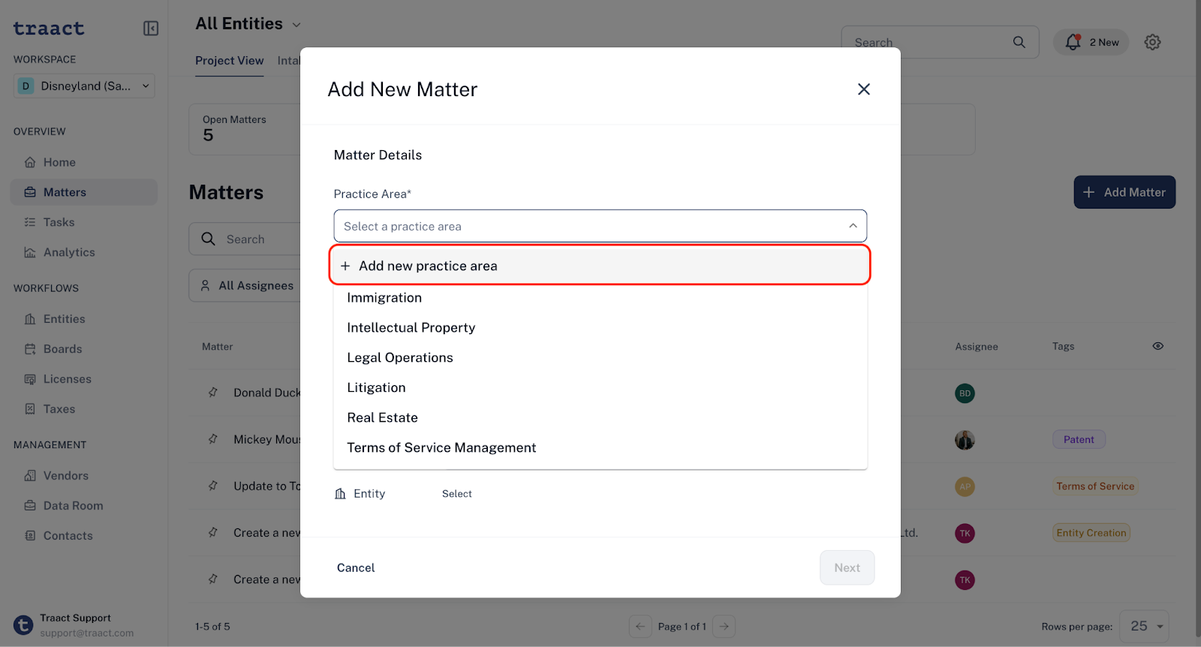Viewport: 1201px width, 647px height.
Task: Click the Cancel button
Action: click(x=356, y=568)
